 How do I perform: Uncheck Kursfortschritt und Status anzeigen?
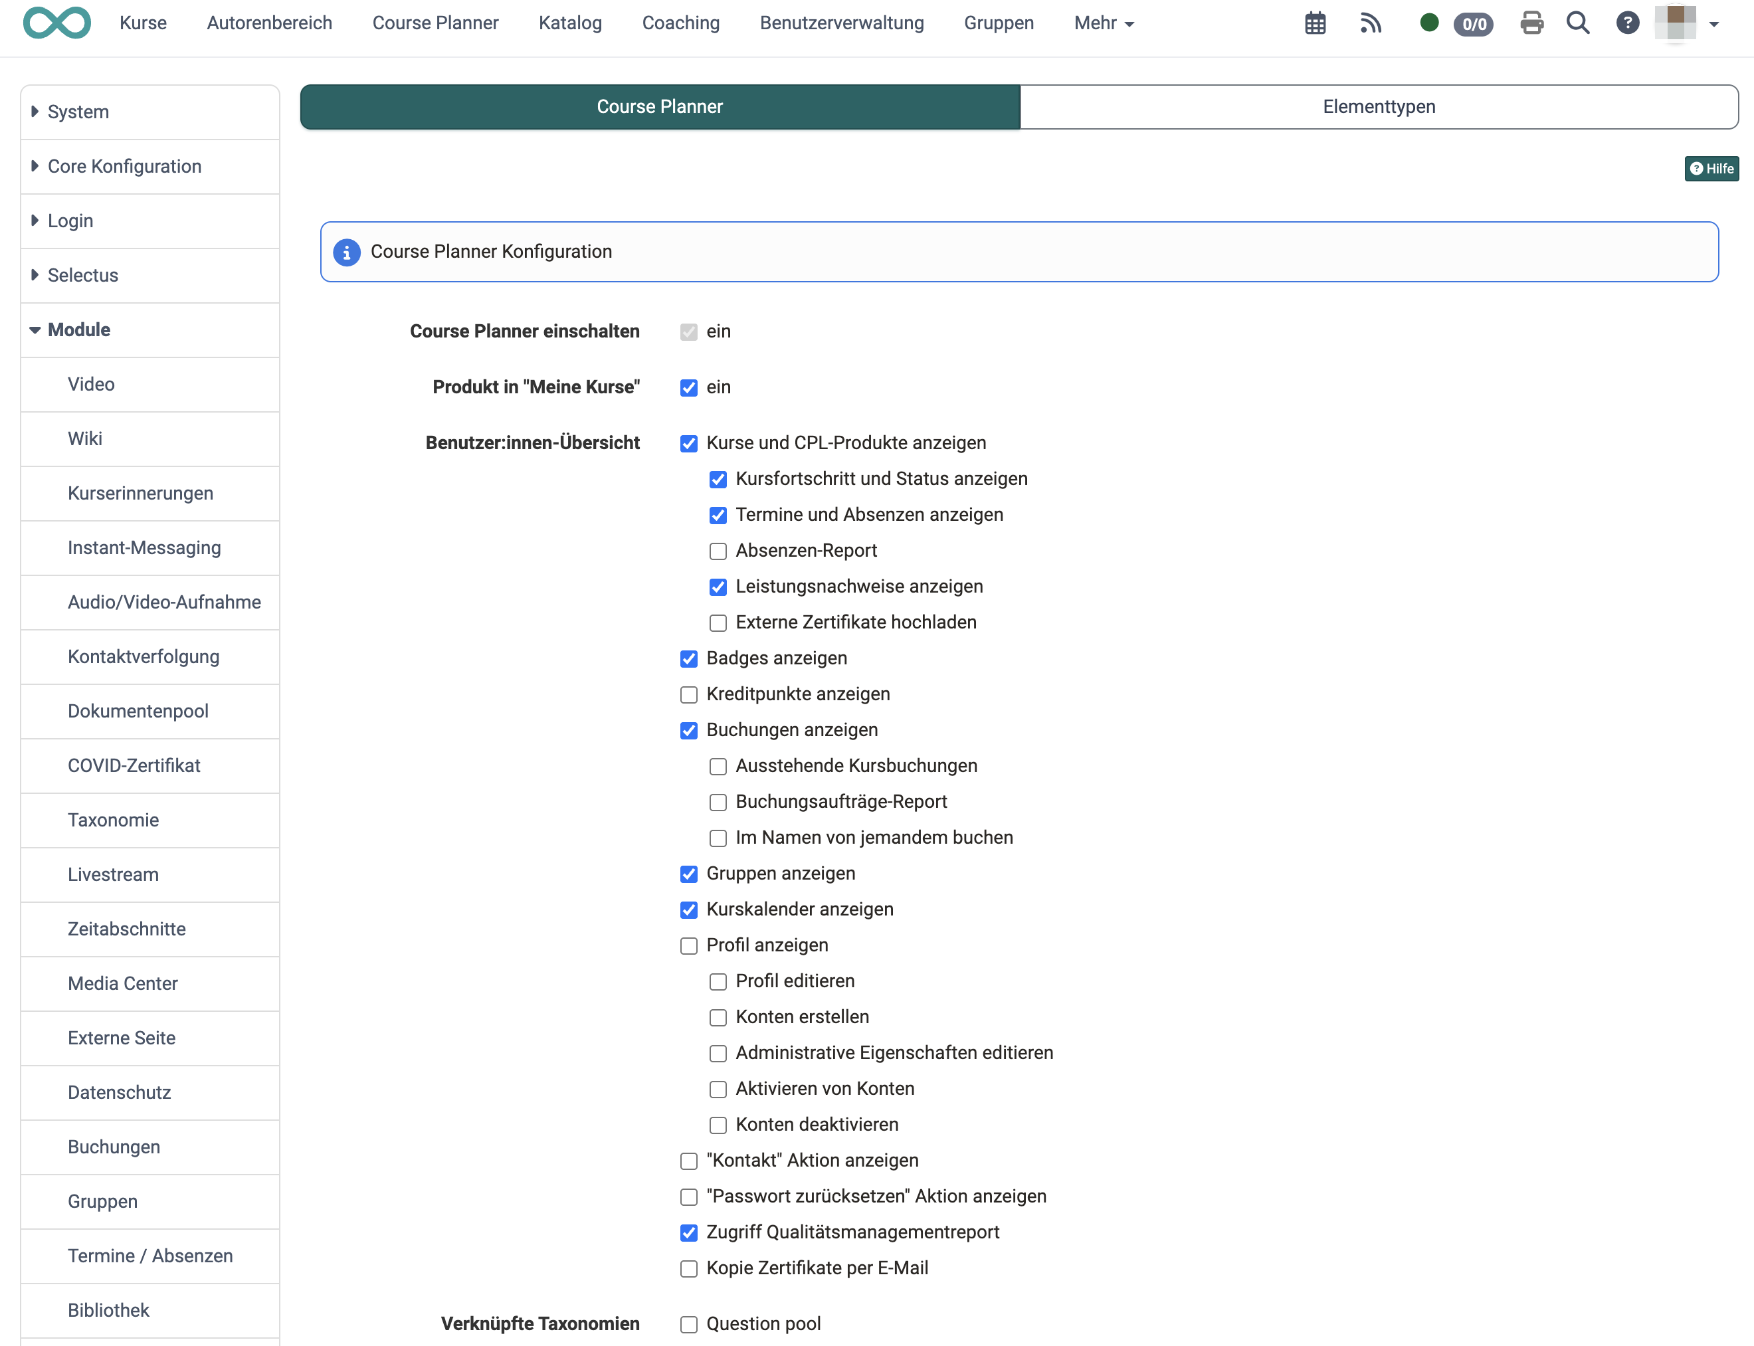click(x=718, y=480)
